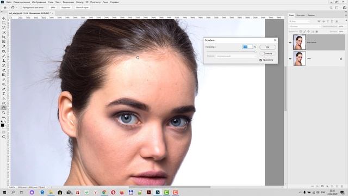This screenshot has width=348, height=196.
Task: Open the Windows Start menu
Action: point(4,192)
